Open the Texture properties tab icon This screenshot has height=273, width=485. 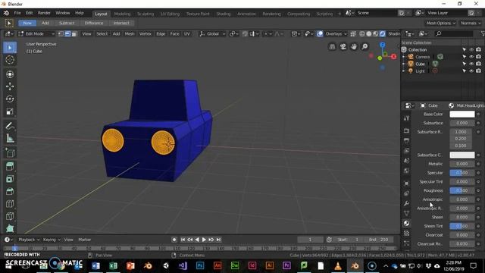pyautogui.click(x=406, y=233)
